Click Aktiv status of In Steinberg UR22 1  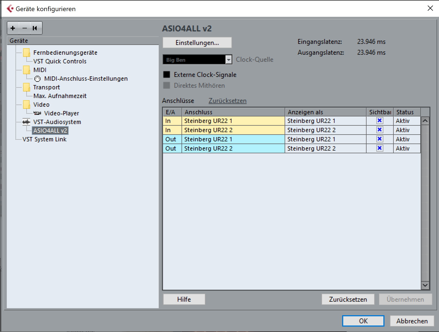[407, 121]
